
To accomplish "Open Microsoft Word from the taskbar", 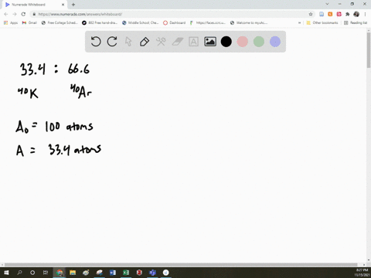I will (x=113, y=273).
